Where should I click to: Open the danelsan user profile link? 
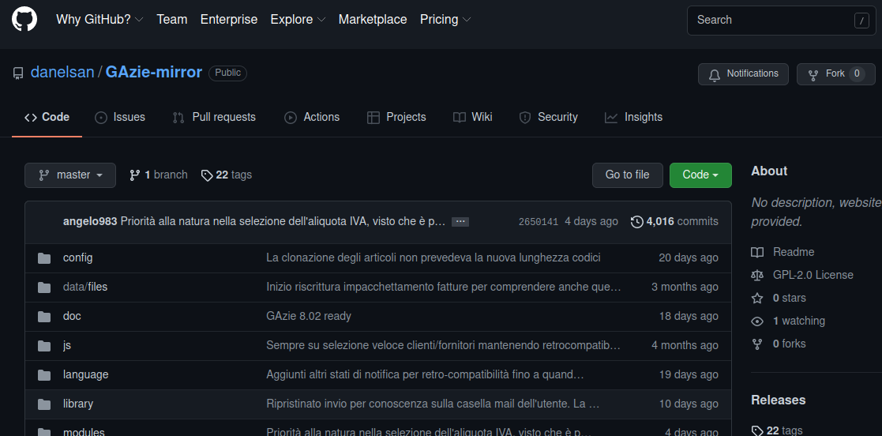tap(62, 73)
